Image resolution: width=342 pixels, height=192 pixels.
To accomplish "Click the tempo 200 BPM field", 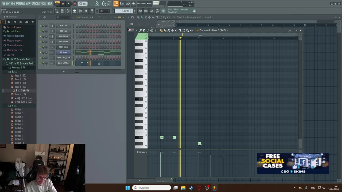I will click(82, 4).
